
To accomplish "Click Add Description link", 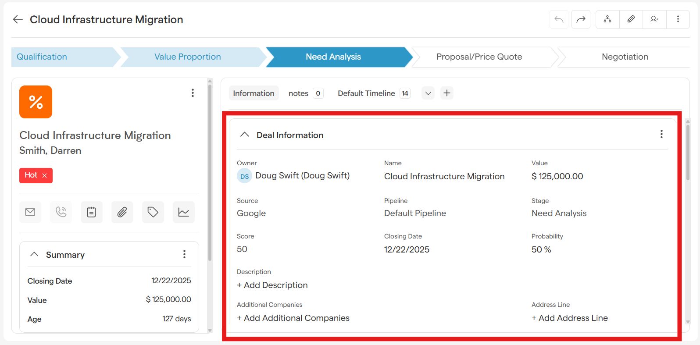I will 272,285.
